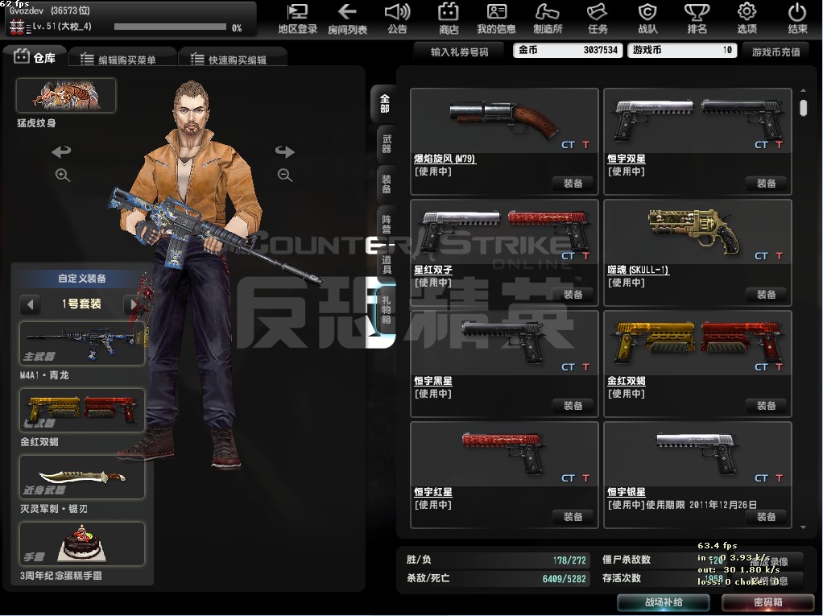Rotate character right with the right arrow
The height and width of the screenshot is (616, 823).
tap(284, 151)
